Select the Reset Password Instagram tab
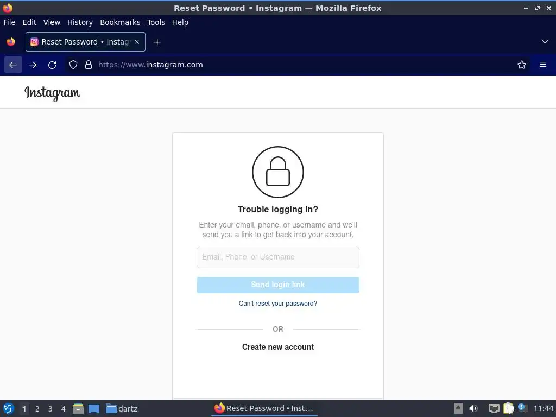Viewport: 556px width, 417px height. click(x=85, y=42)
